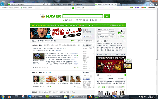Screen dimensions: 158x99
Task: Launch Photoshop from the taskbar
Action: coord(36,97)
